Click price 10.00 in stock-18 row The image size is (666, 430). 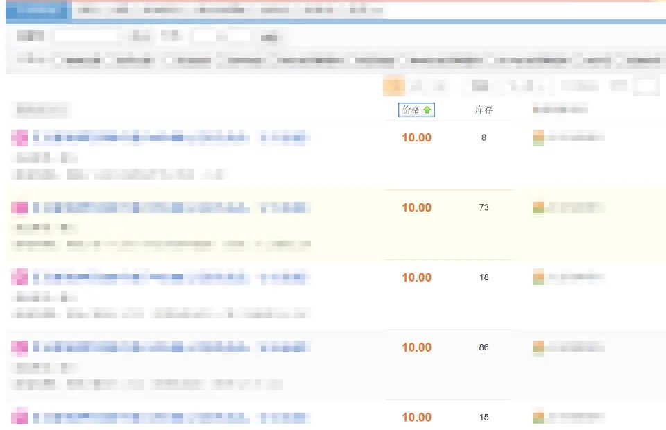417,277
